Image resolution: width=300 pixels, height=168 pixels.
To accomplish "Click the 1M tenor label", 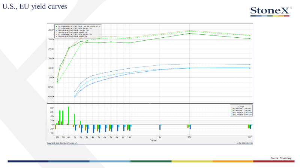I will (57, 137).
